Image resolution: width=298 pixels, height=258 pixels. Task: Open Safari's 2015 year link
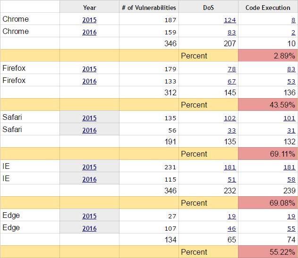(89, 118)
